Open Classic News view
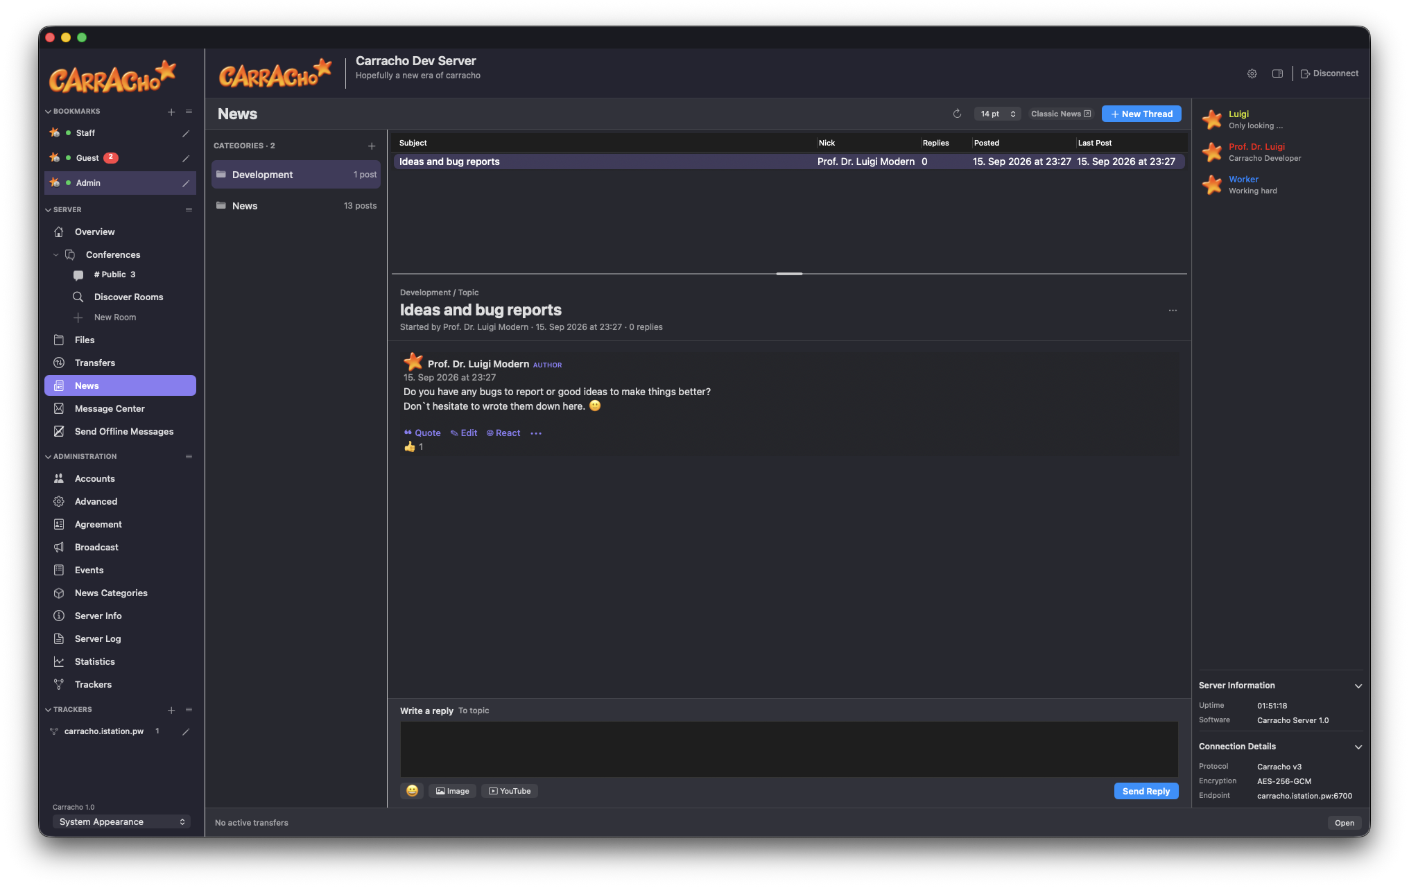Image resolution: width=1409 pixels, height=888 pixels. [1061, 114]
